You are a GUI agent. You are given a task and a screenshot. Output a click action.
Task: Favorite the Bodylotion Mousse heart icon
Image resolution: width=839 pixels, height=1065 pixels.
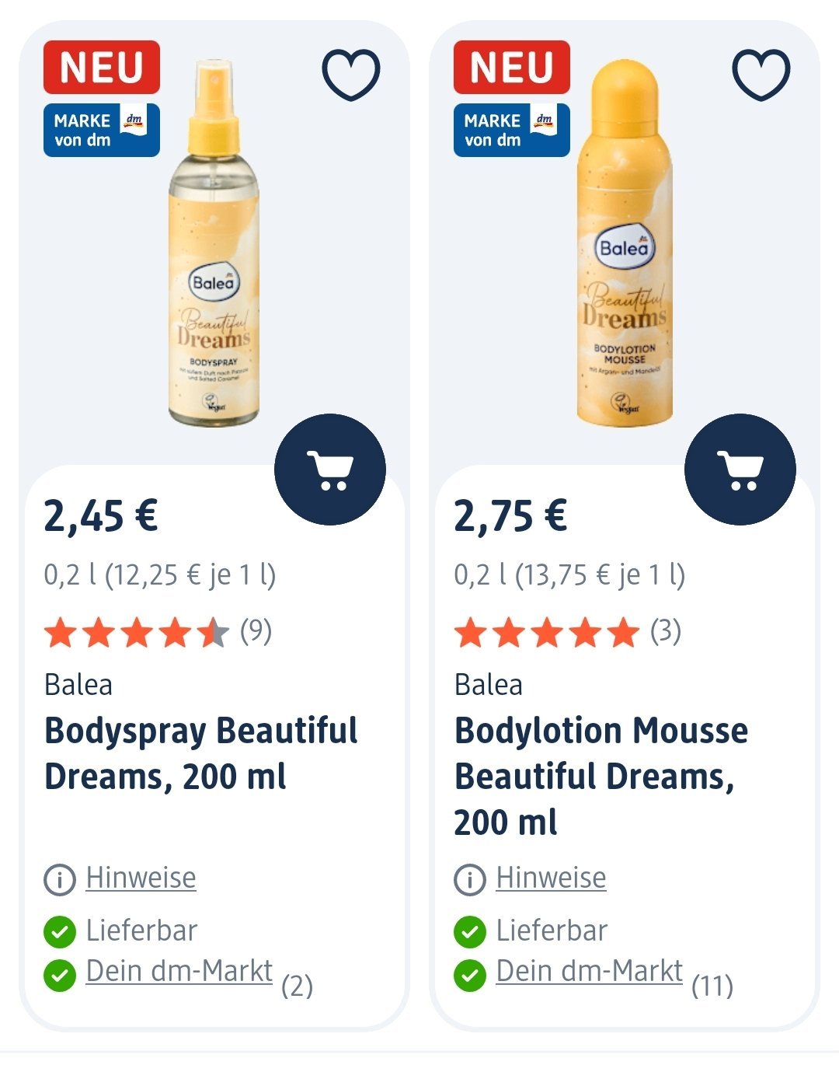coord(761,75)
